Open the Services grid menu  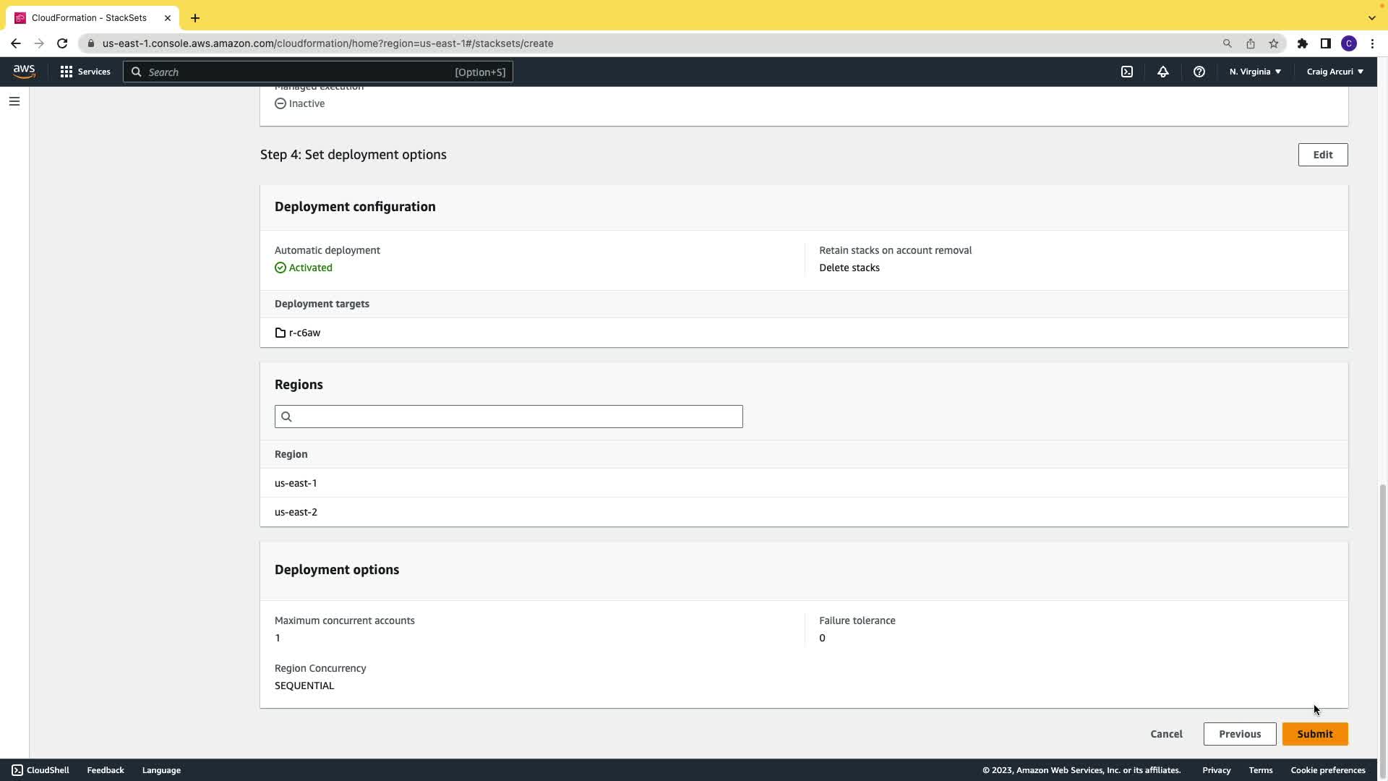(x=85, y=72)
